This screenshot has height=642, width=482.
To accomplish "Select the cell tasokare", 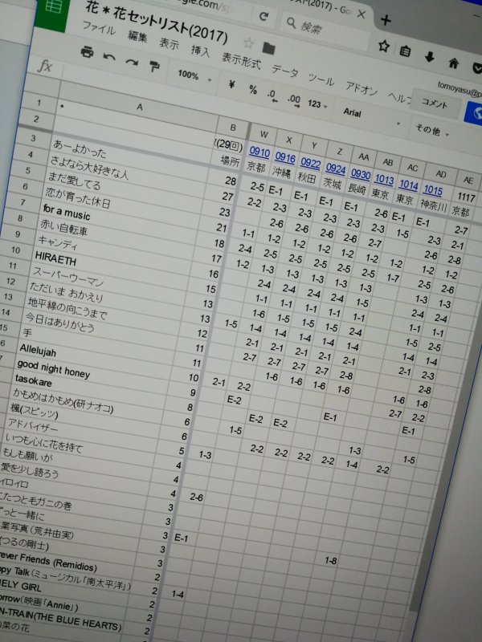I will (x=34, y=380).
